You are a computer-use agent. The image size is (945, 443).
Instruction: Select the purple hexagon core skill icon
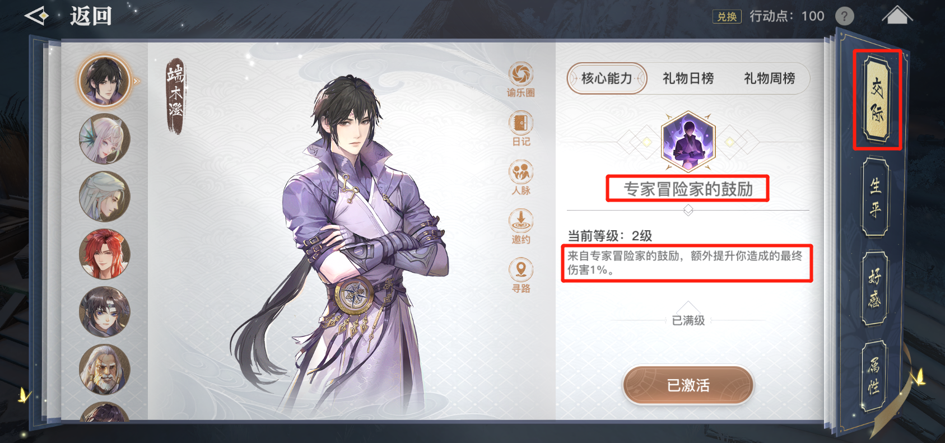click(688, 141)
